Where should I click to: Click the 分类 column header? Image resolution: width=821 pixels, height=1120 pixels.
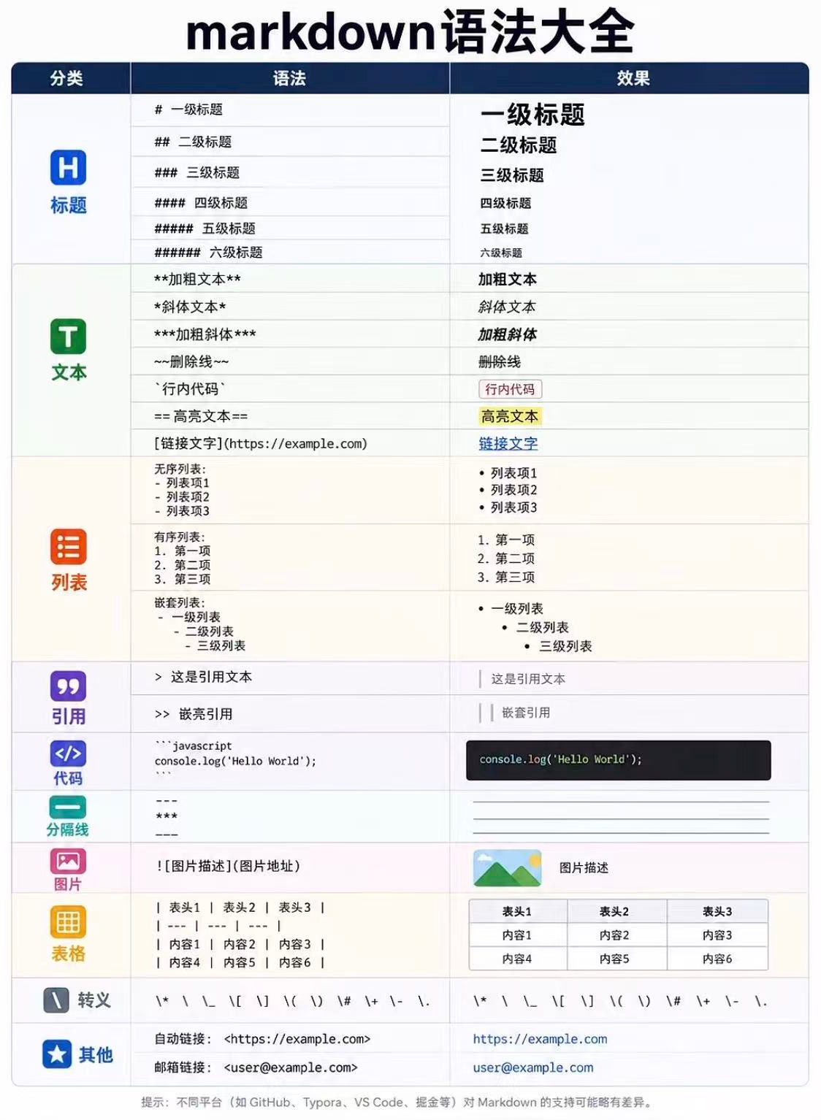point(66,78)
